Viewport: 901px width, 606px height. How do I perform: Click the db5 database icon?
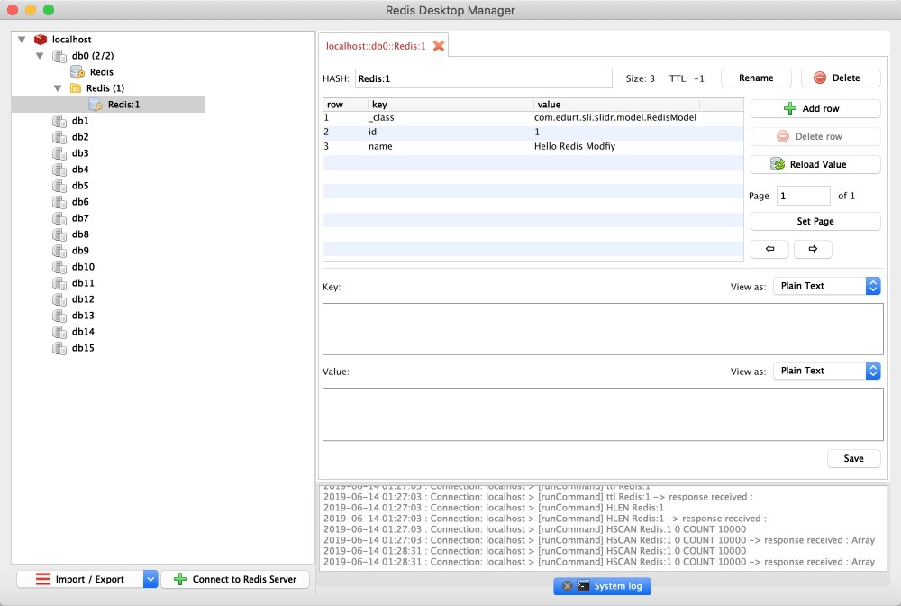click(59, 186)
